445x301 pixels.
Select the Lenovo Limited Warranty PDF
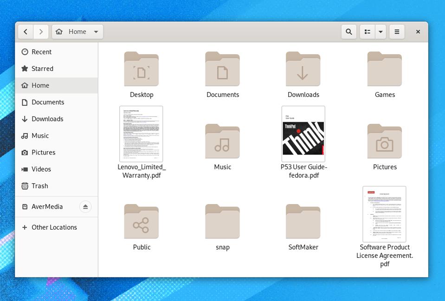tap(141, 134)
